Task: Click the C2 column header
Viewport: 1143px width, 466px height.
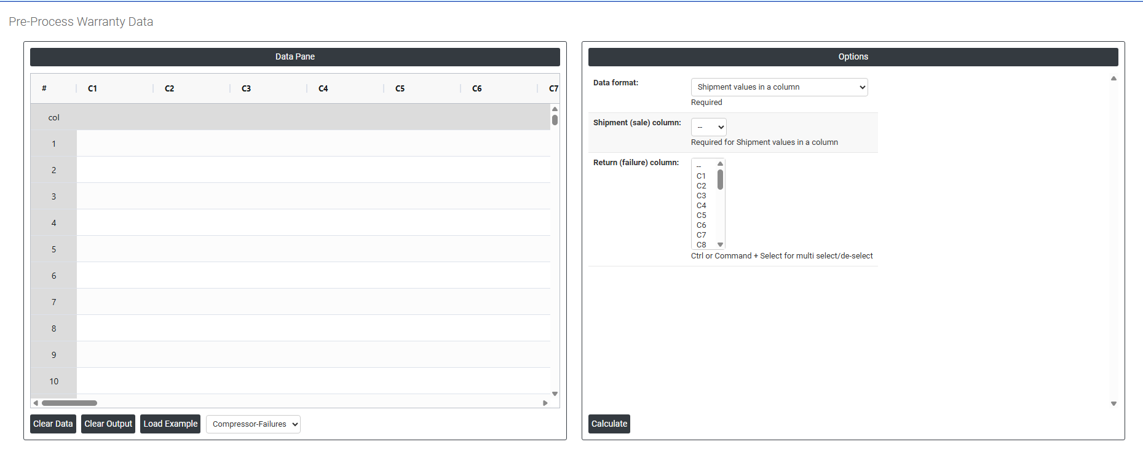Action: pyautogui.click(x=170, y=88)
